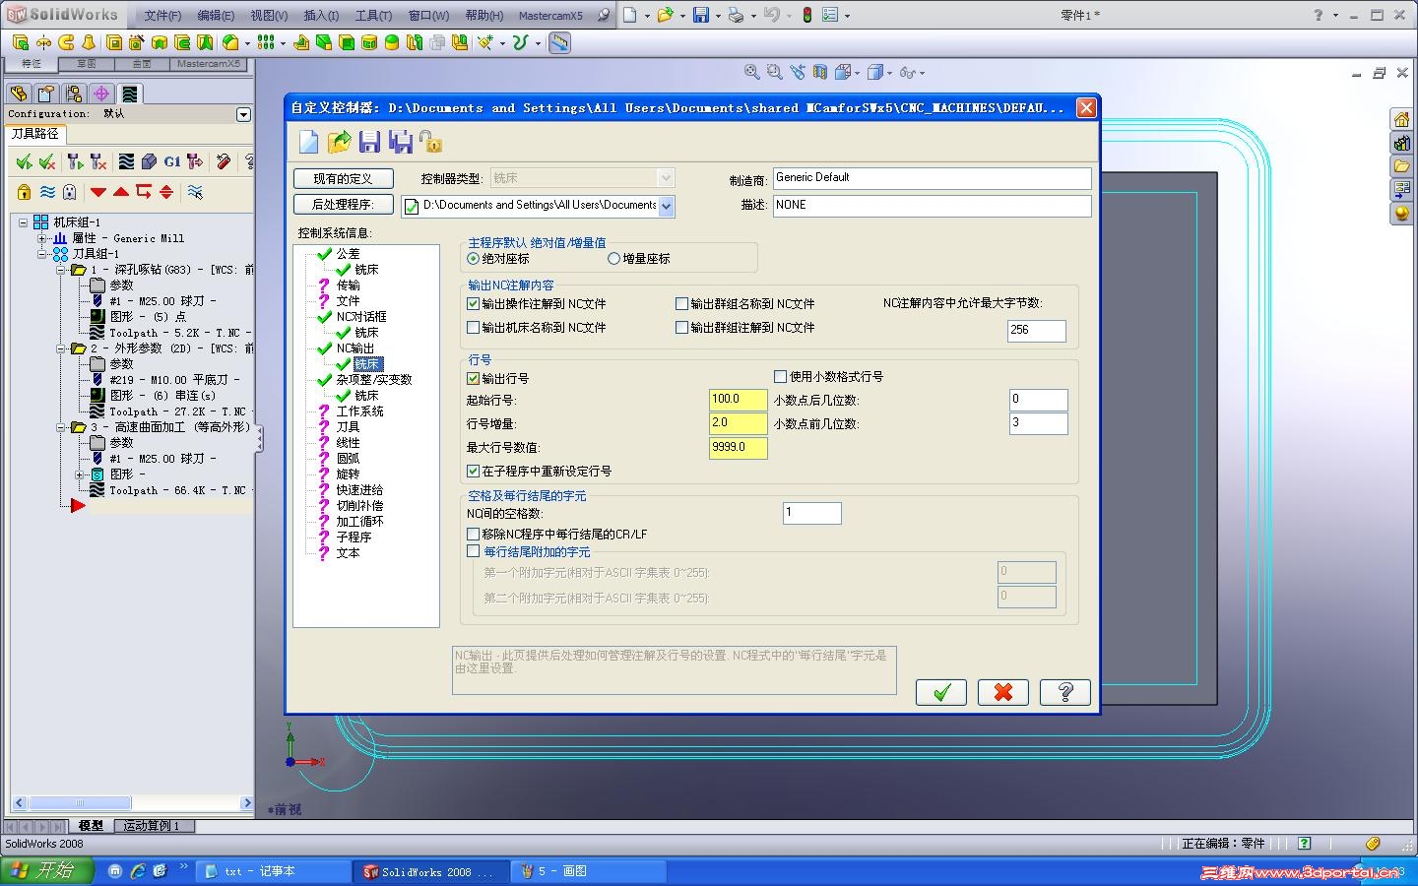Click the backplot toolpath waves icon
Image resolution: width=1418 pixels, height=886 pixels.
pyautogui.click(x=126, y=161)
